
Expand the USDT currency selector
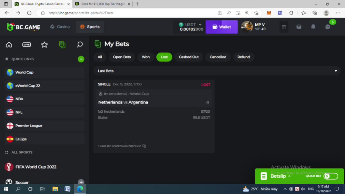tap(200, 25)
